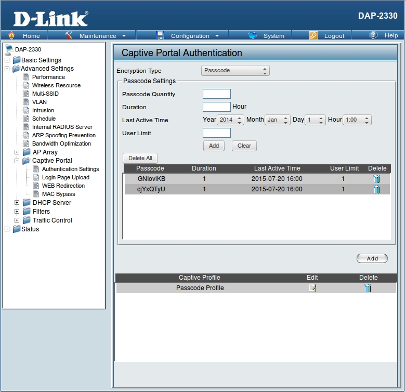Delete the Passcode Profile using trash icon

click(368, 288)
